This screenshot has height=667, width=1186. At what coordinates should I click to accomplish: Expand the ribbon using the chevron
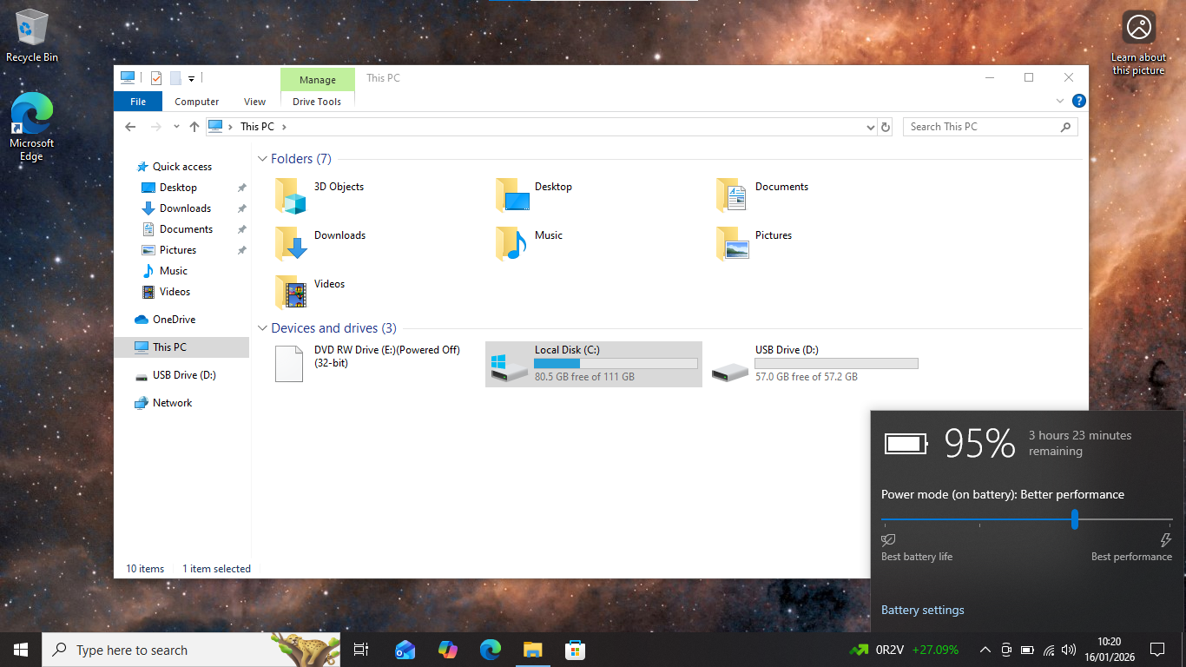[x=1060, y=102]
